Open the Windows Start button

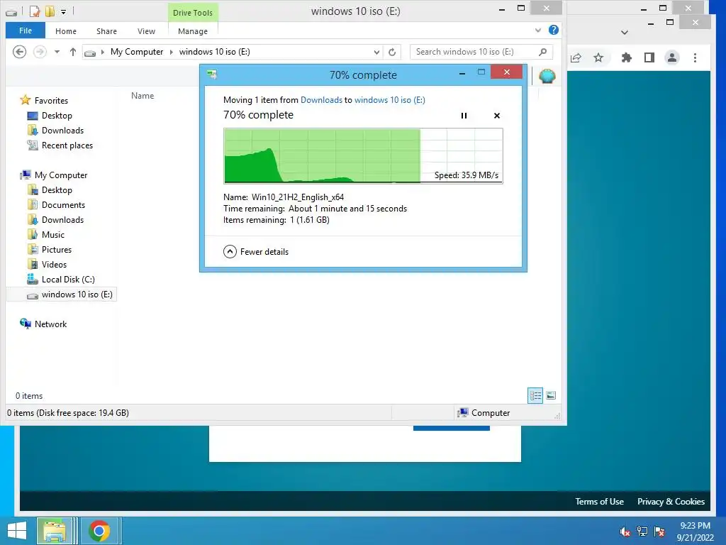pos(17,531)
